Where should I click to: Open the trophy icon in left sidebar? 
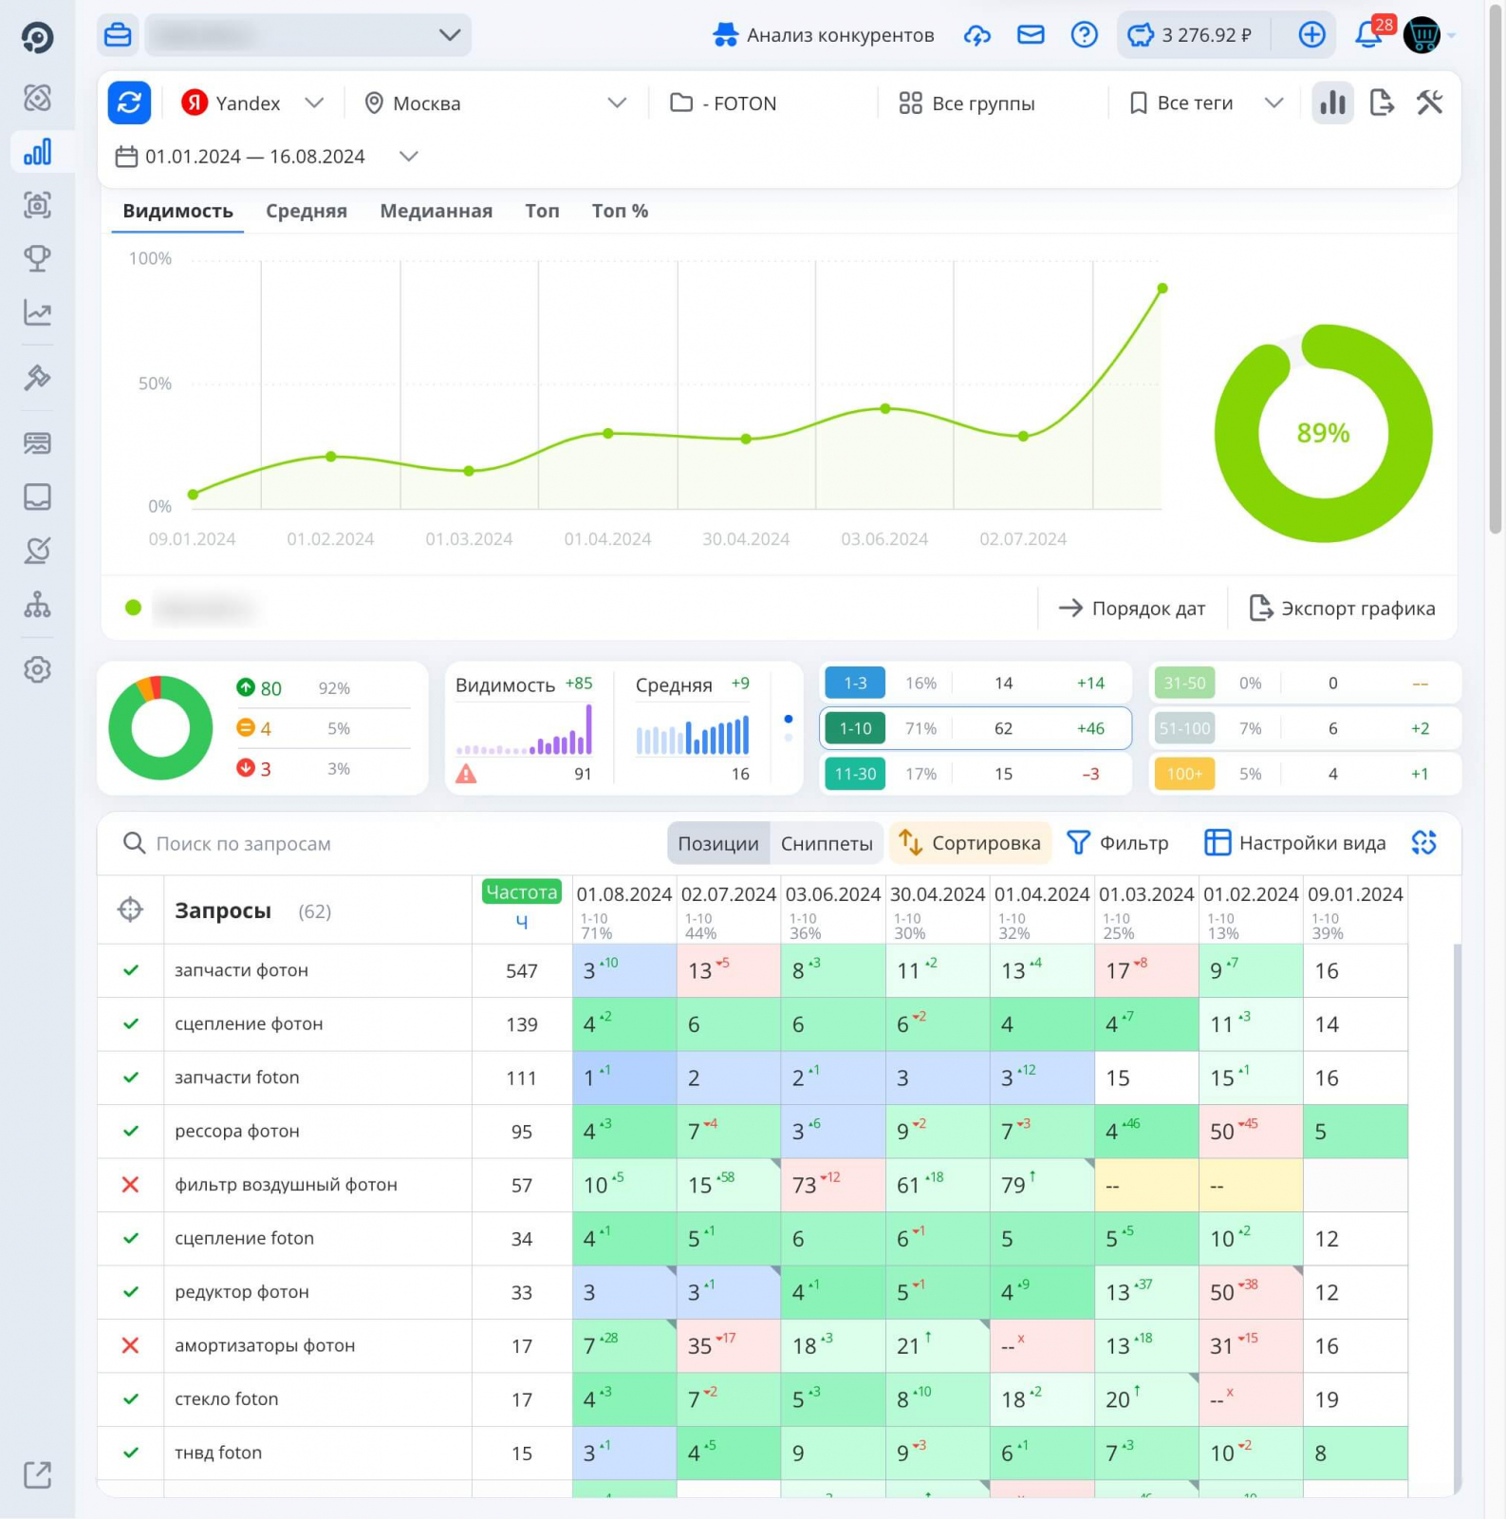(x=37, y=258)
